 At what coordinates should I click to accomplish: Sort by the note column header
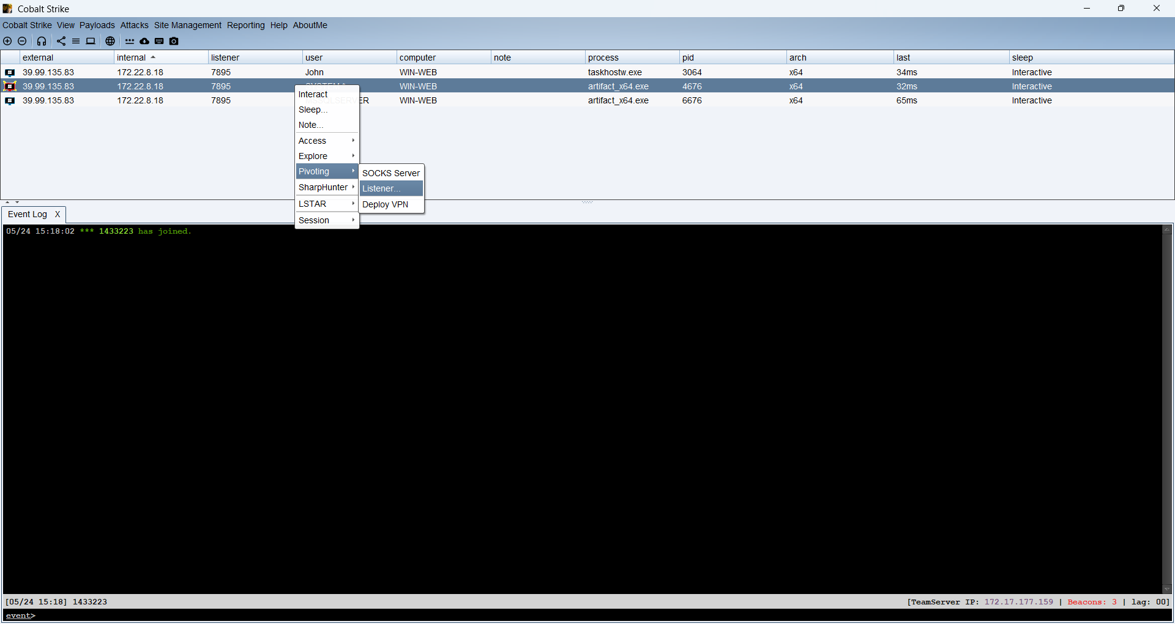(x=538, y=58)
